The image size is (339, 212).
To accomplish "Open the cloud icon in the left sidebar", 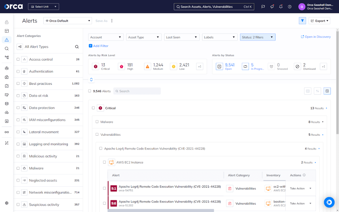I will point(7,112).
